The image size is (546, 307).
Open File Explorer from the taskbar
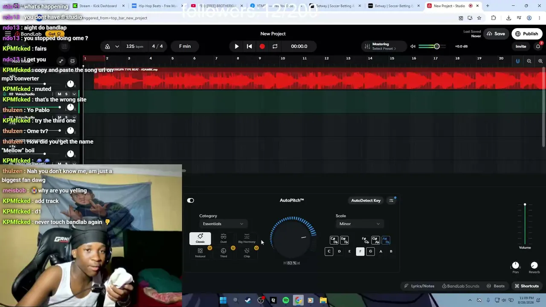click(323, 301)
